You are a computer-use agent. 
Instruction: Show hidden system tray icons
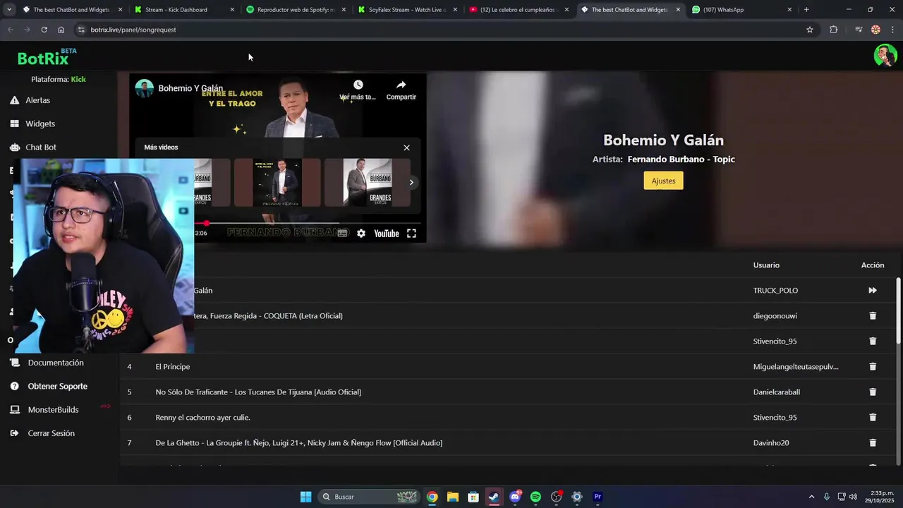(811, 497)
